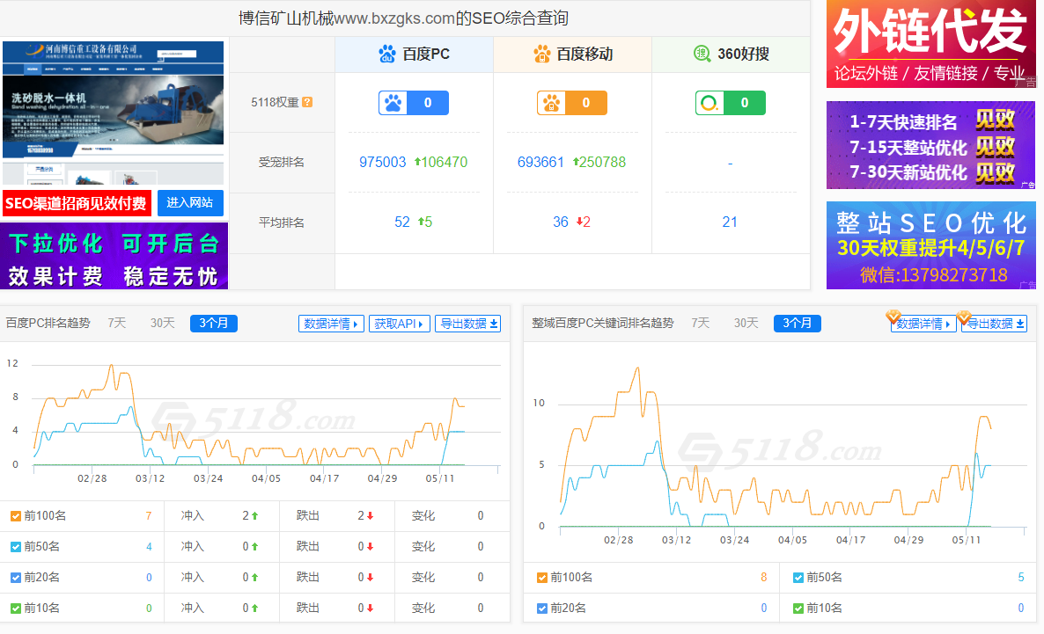Viewport: 1044px width, 634px height.
Task: Open 数据详情 in 整域 keyword trend panel
Action: [923, 324]
